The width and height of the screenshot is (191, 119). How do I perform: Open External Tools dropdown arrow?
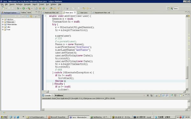tap(32, 9)
